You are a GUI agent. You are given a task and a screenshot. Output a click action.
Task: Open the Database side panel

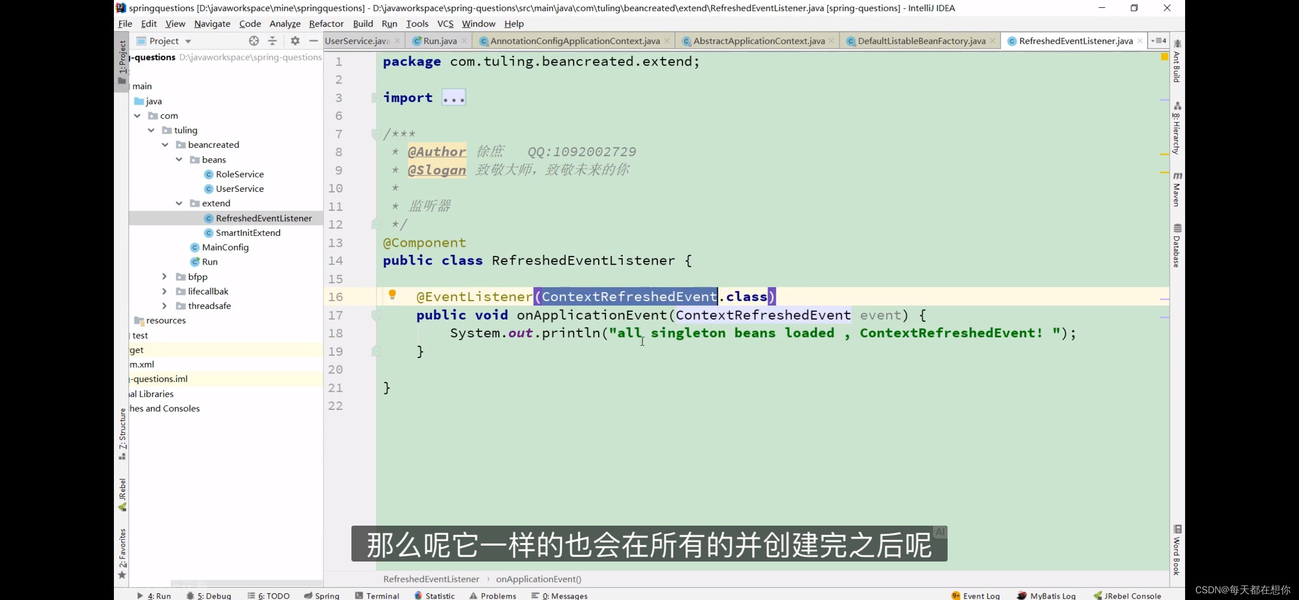point(1177,246)
